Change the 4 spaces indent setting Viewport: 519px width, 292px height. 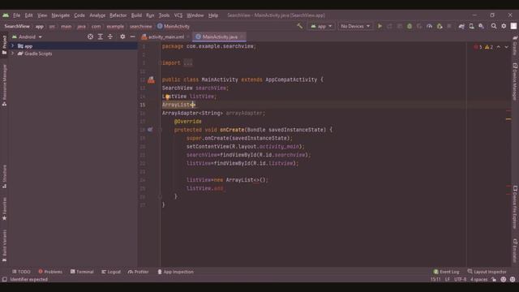click(x=478, y=279)
